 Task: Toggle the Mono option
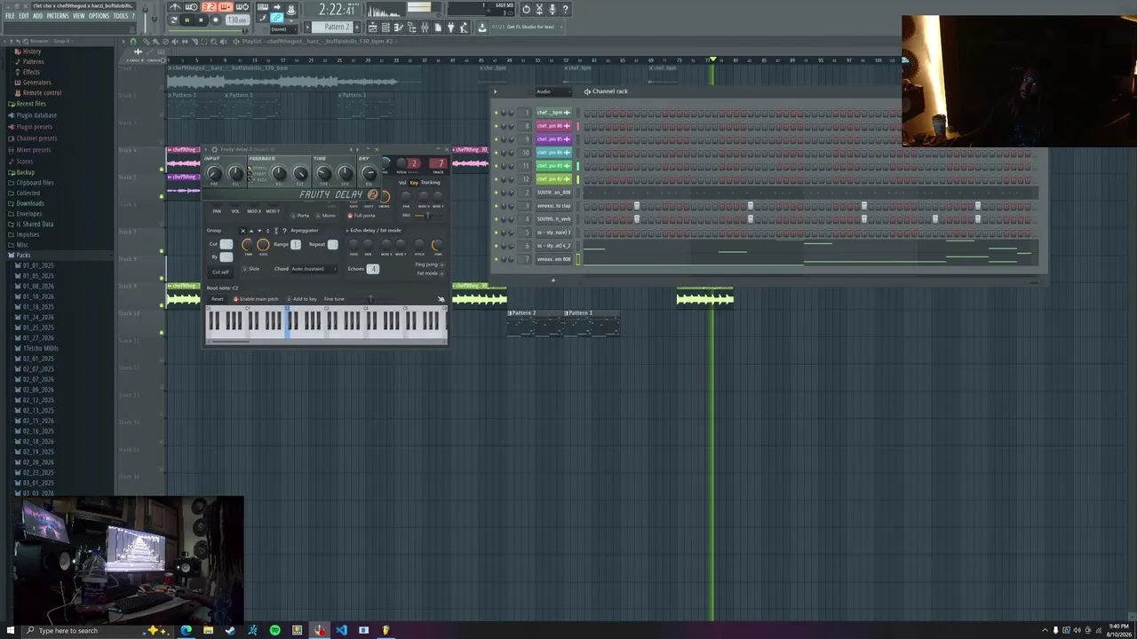pyautogui.click(x=325, y=216)
